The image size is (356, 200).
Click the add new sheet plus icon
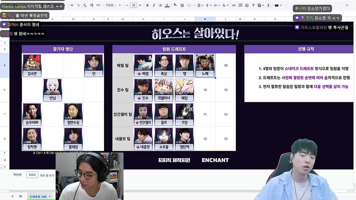coord(12,196)
